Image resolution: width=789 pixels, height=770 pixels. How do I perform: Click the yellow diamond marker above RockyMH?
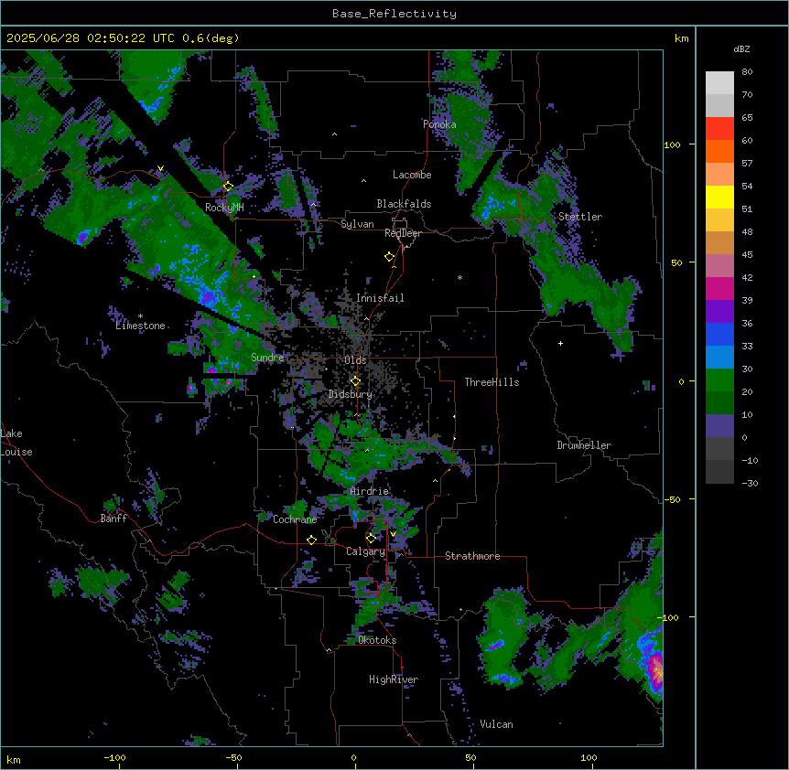click(228, 186)
